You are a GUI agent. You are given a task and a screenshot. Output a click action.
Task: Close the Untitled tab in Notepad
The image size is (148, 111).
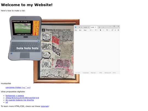point(96,27)
